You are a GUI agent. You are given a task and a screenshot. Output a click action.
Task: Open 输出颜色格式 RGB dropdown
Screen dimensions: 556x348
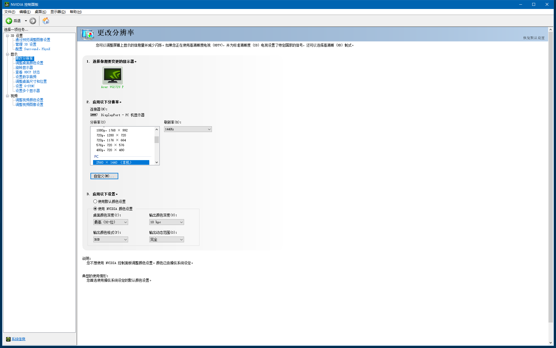(x=110, y=240)
